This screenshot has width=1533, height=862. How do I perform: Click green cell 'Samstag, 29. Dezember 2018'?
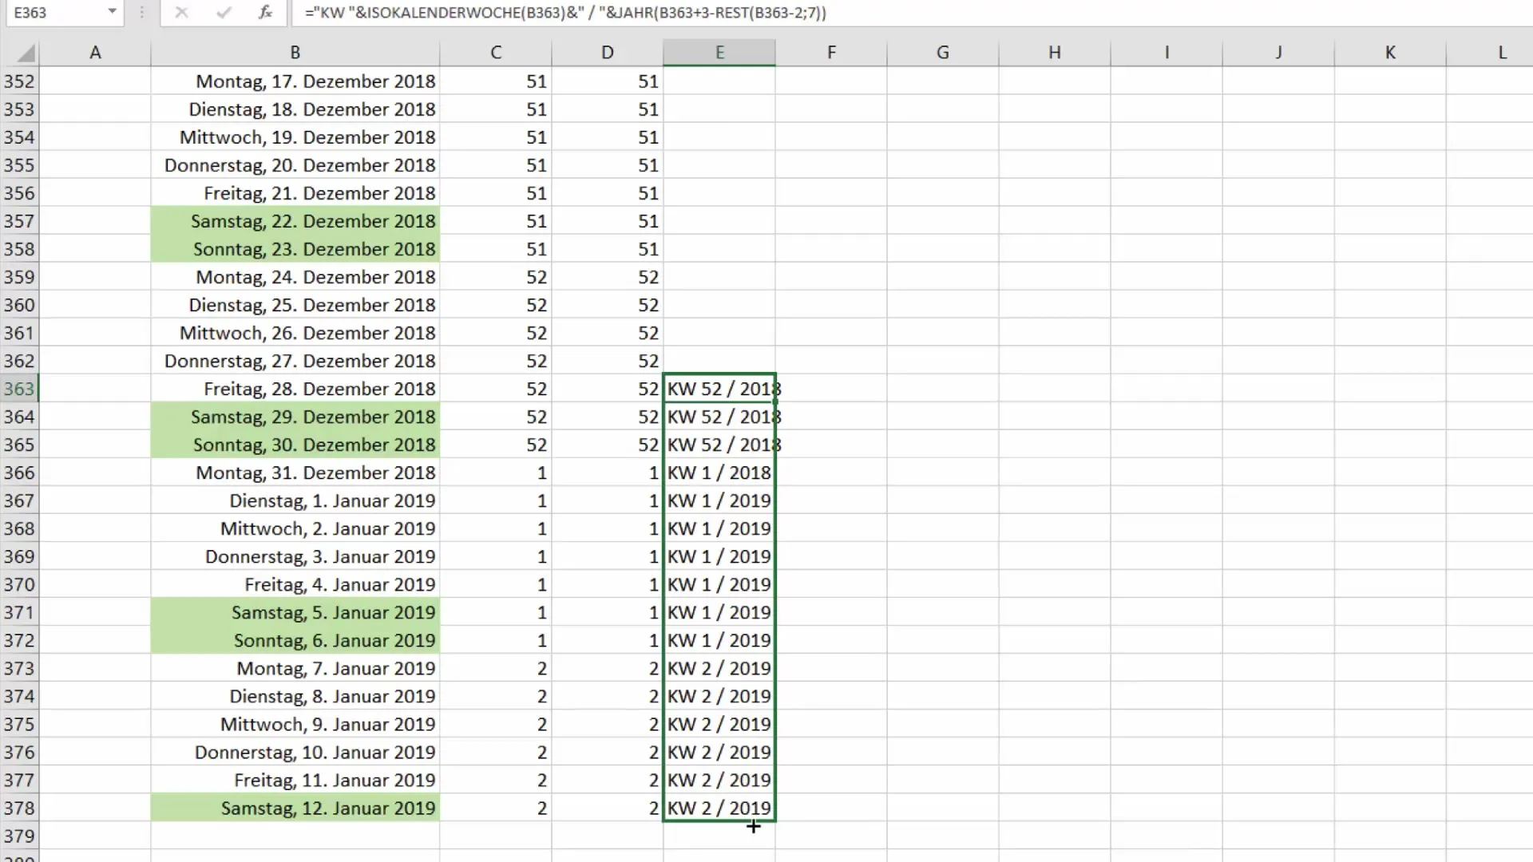pyautogui.click(x=295, y=417)
